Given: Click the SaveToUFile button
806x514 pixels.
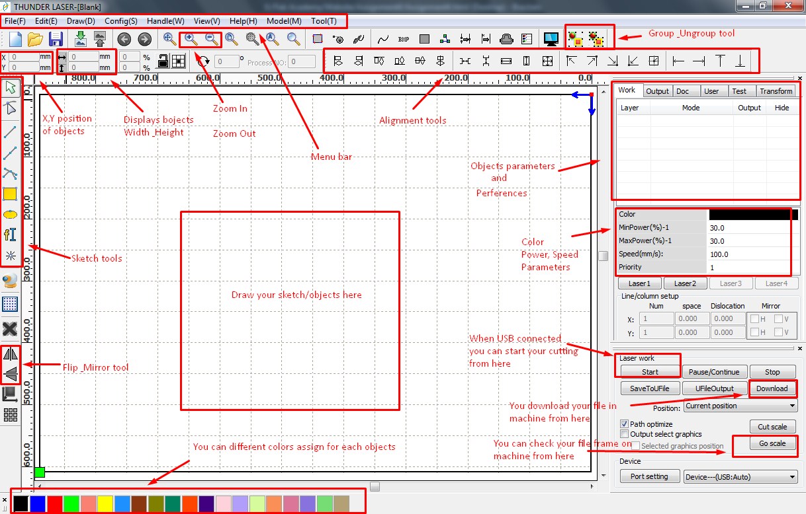Looking at the screenshot, I should coord(650,388).
